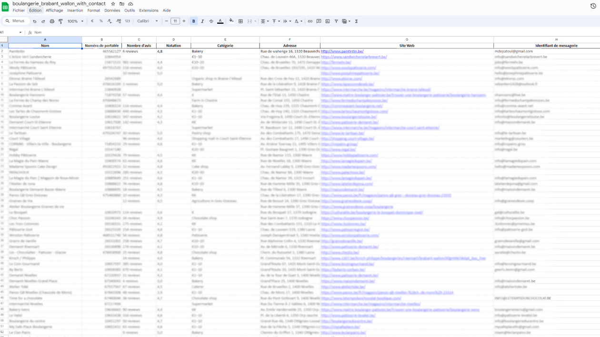Open the text color picker

220,21
